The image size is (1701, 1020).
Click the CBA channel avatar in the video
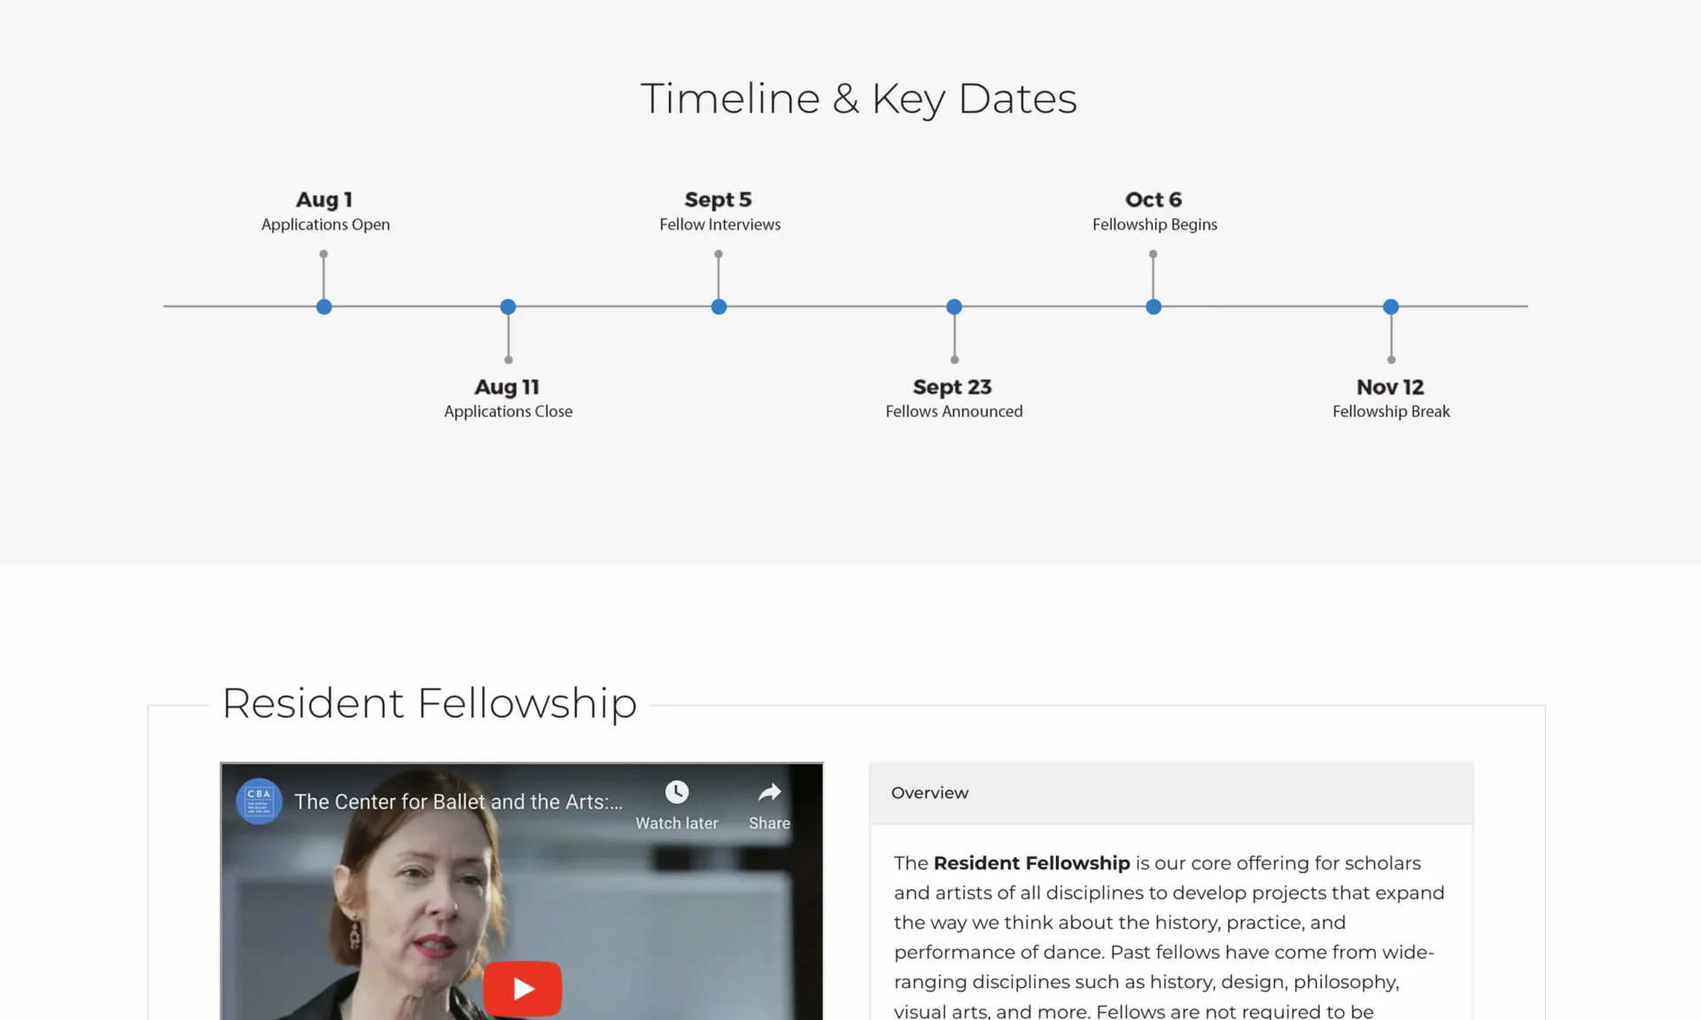pos(258,801)
